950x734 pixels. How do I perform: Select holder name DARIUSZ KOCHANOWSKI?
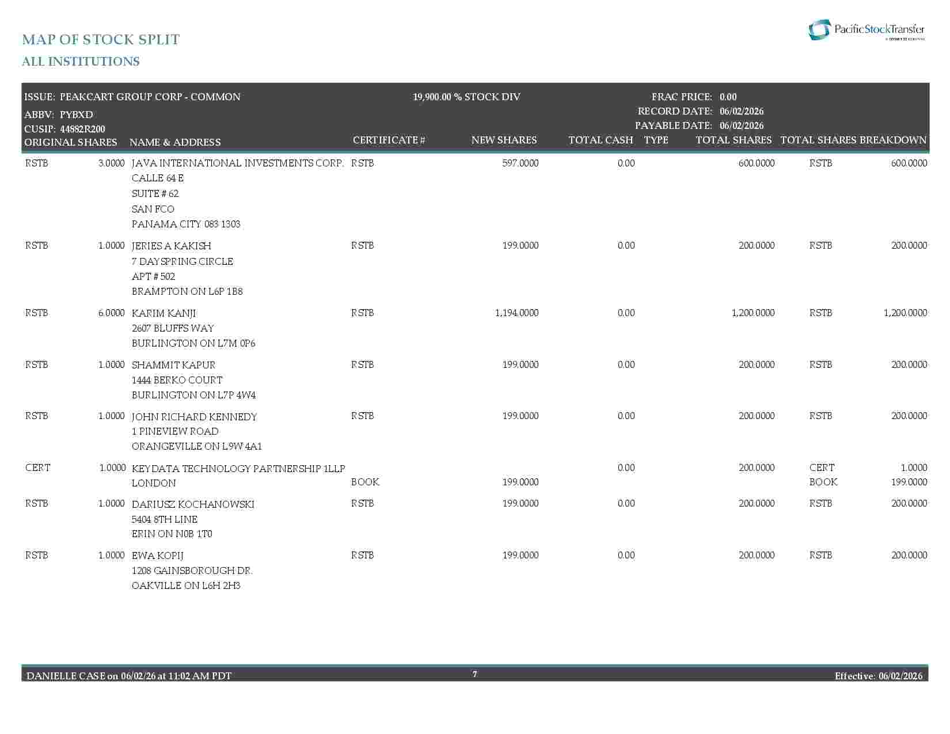click(x=193, y=504)
